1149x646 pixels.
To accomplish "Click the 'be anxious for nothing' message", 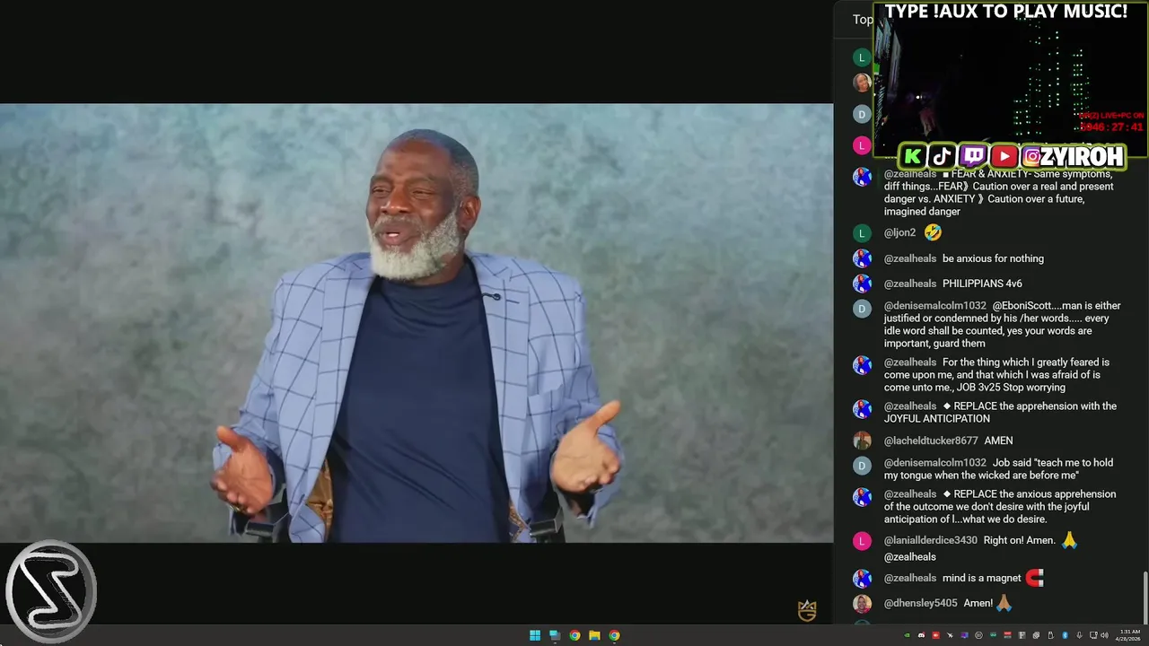I will pos(993,258).
